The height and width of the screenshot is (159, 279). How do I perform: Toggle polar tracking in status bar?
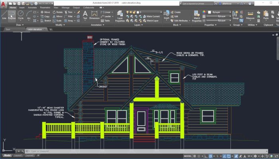pos(210,156)
